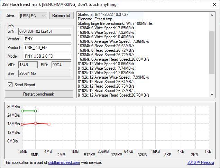
Task: Click the Product field showing USB_2.0_FD
Action: [x=47, y=48]
